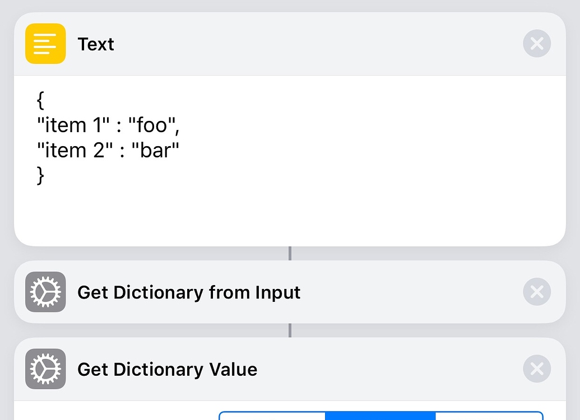Click the Get Dictionary from Input title
Screen dimensions: 580x420
click(x=189, y=292)
